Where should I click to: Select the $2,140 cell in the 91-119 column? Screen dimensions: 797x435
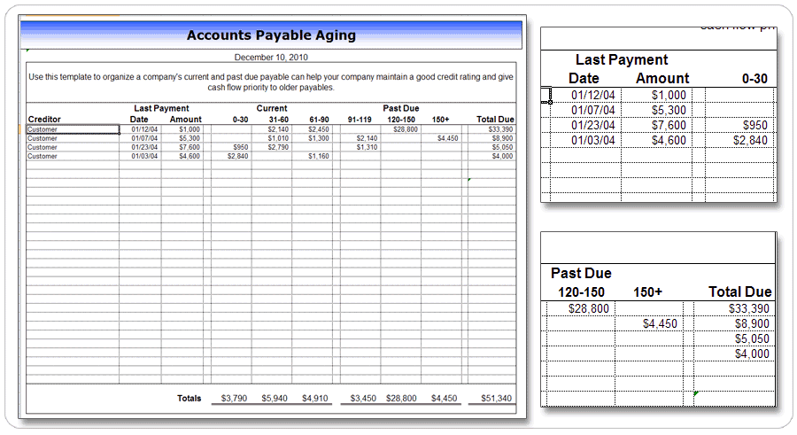(x=367, y=138)
